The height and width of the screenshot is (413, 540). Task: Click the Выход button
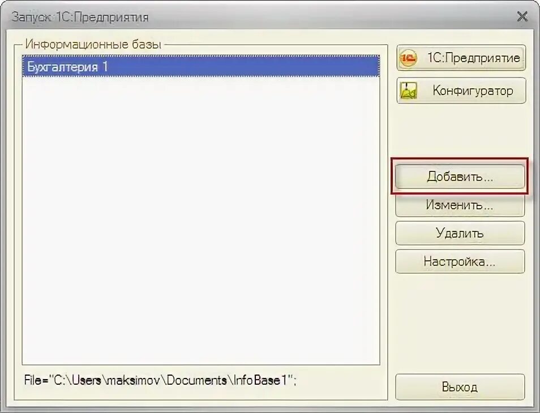tap(460, 387)
